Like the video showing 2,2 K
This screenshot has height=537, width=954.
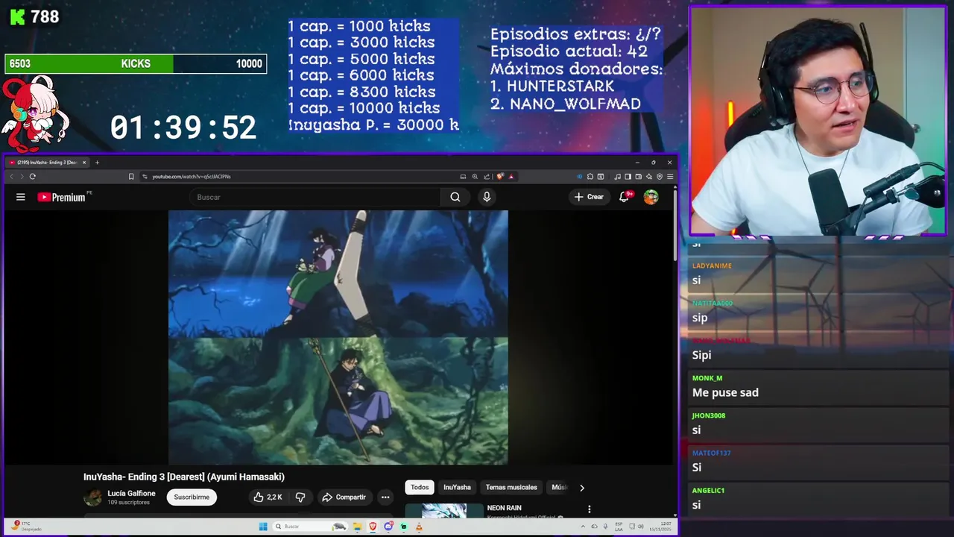(268, 497)
